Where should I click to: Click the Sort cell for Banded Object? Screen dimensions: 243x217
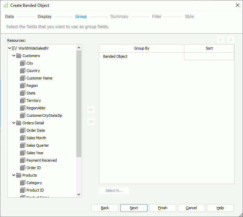[209, 56]
